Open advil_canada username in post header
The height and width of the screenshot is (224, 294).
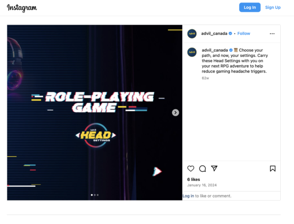214,33
